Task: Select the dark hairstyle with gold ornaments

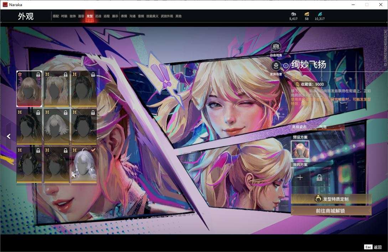Action: pos(29,165)
